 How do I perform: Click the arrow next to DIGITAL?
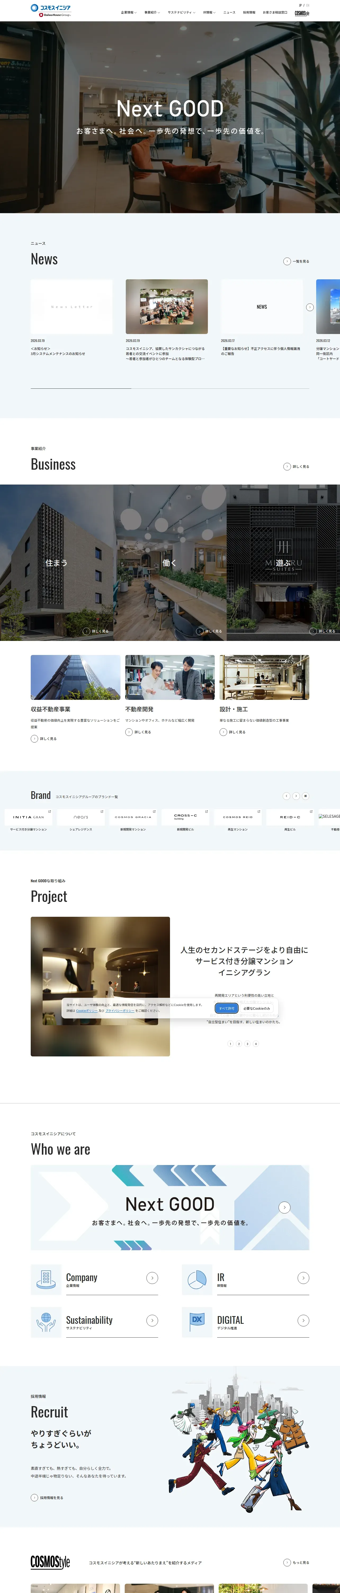click(x=304, y=1320)
